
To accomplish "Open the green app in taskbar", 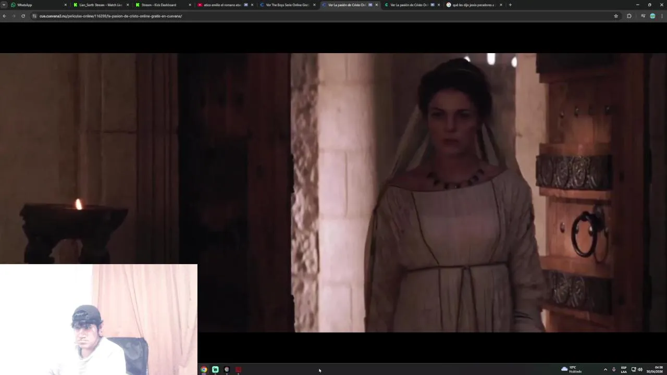I will tap(215, 369).
